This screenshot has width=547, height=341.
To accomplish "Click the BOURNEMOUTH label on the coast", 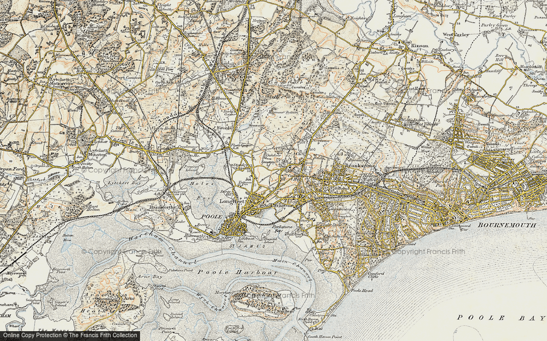I will point(507,226).
